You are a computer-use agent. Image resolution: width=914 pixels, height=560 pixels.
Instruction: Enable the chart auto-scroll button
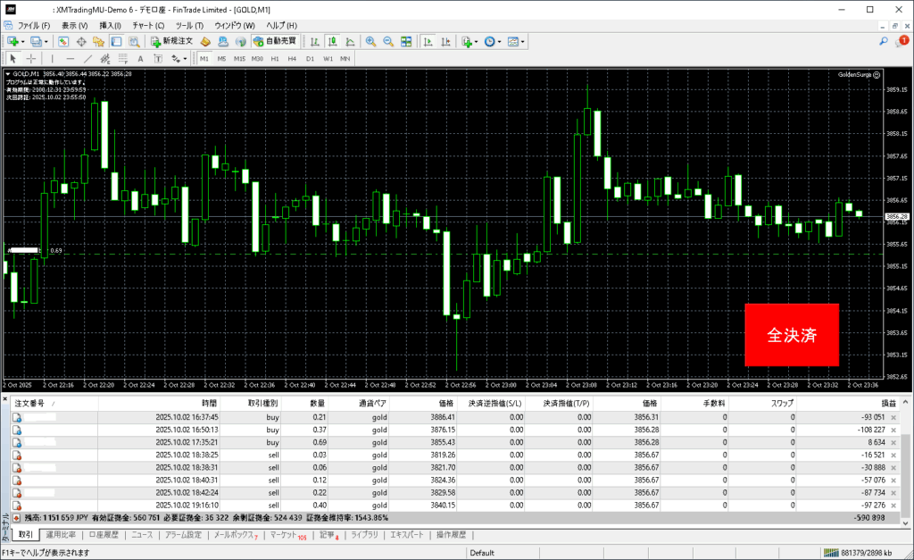tap(428, 42)
